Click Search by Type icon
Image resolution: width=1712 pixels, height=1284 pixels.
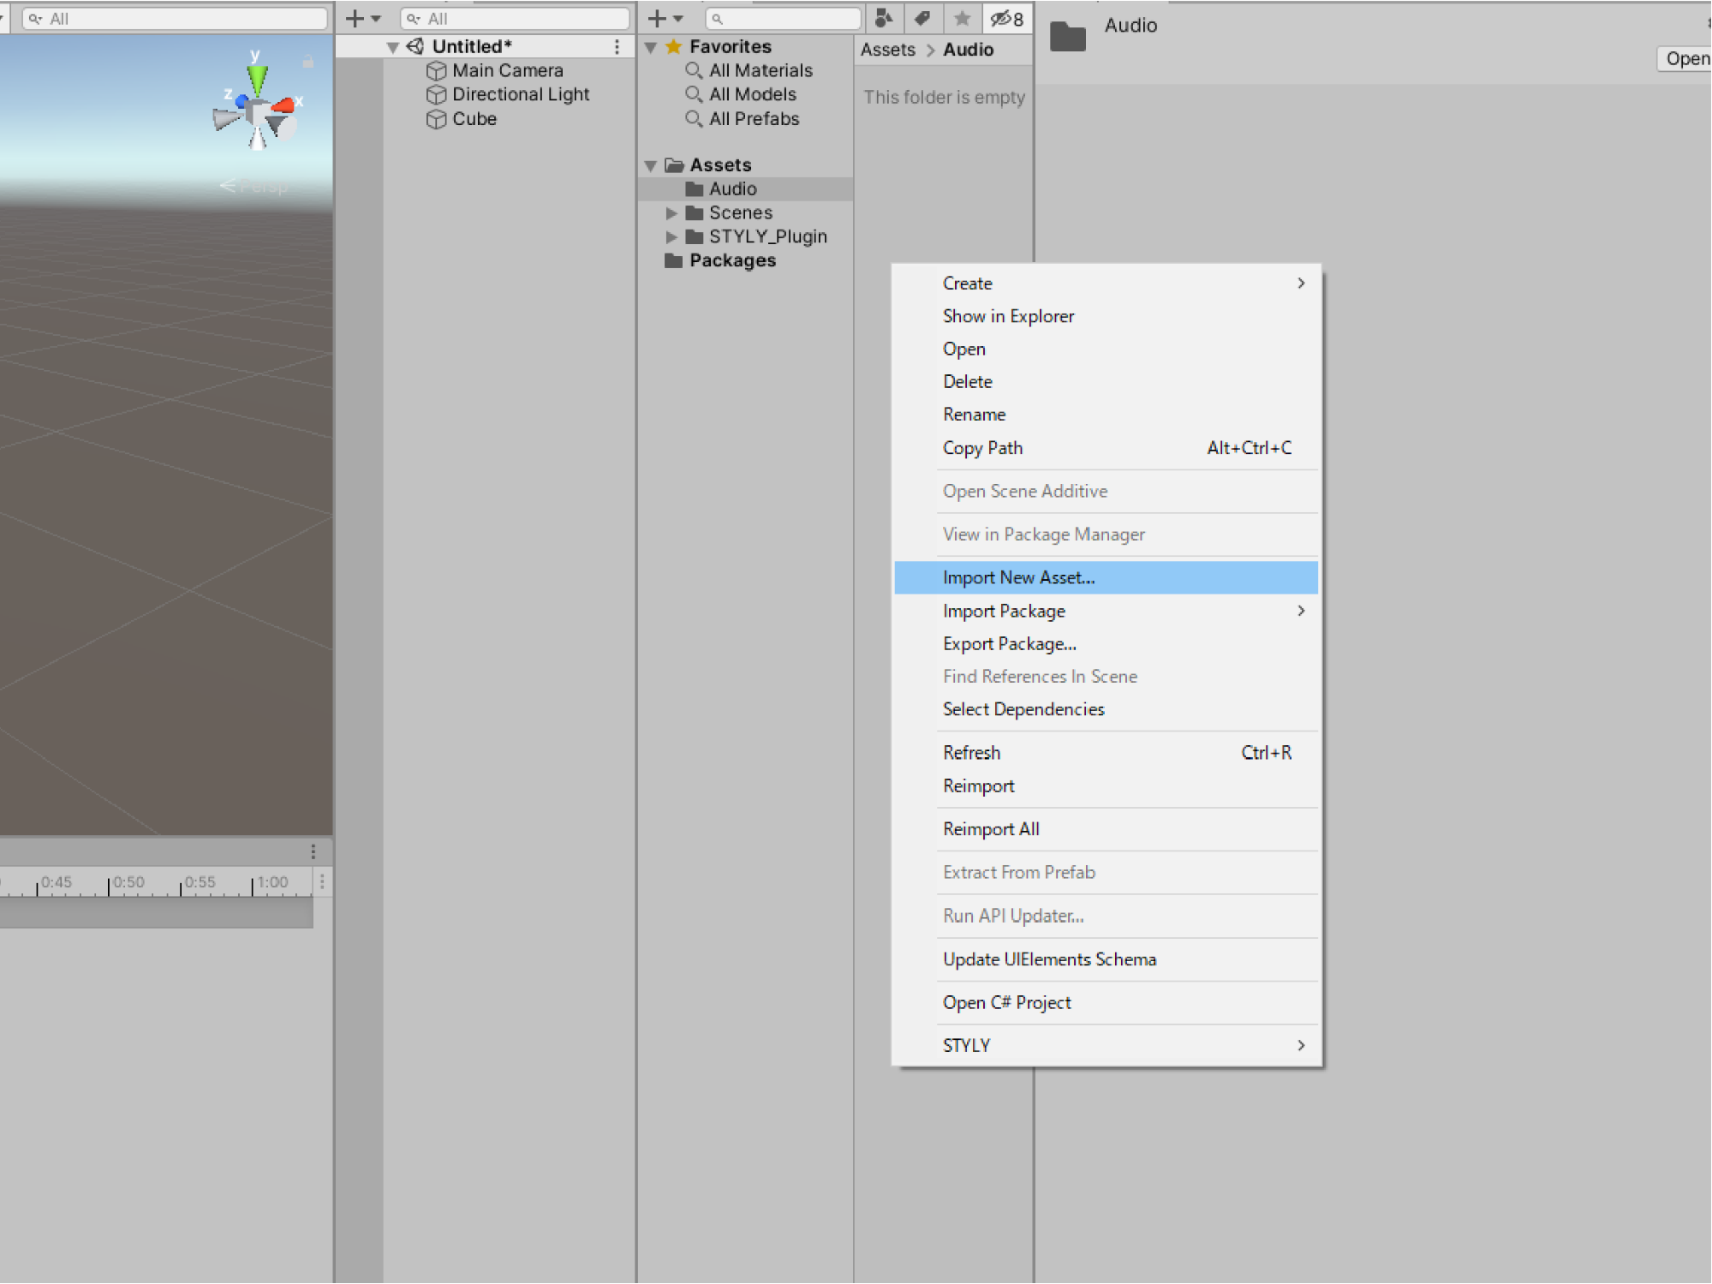[884, 18]
